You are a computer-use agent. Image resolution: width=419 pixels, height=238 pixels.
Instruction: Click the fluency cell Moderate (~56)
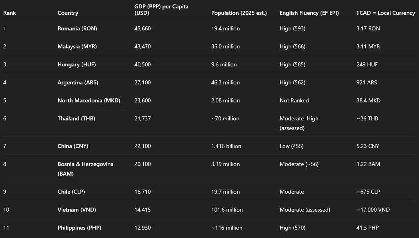coord(299,164)
